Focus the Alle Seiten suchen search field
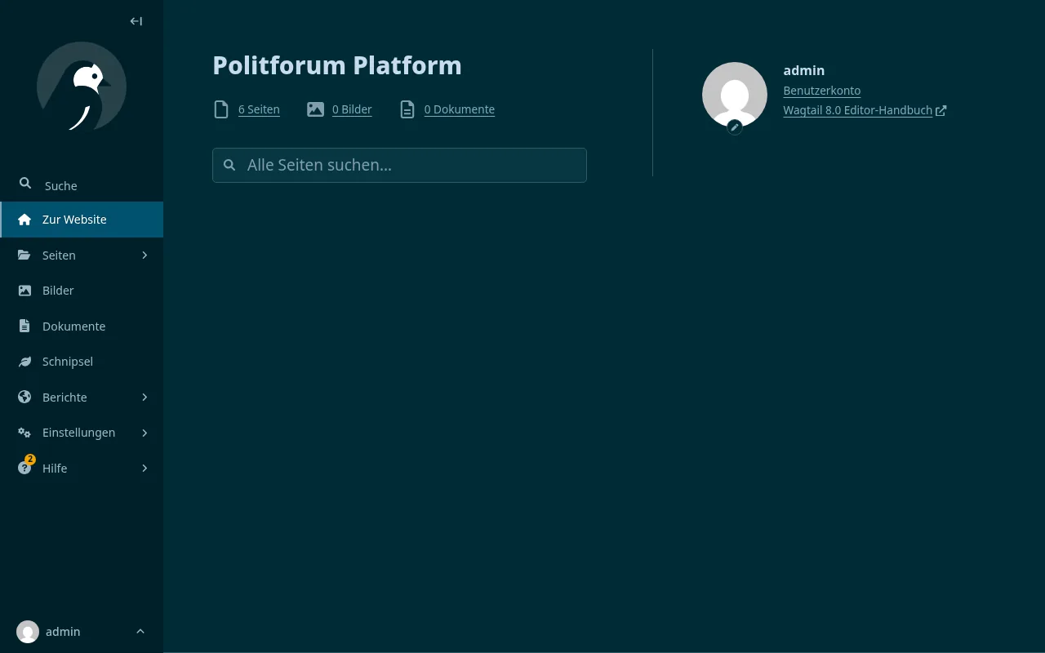 [x=399, y=165]
